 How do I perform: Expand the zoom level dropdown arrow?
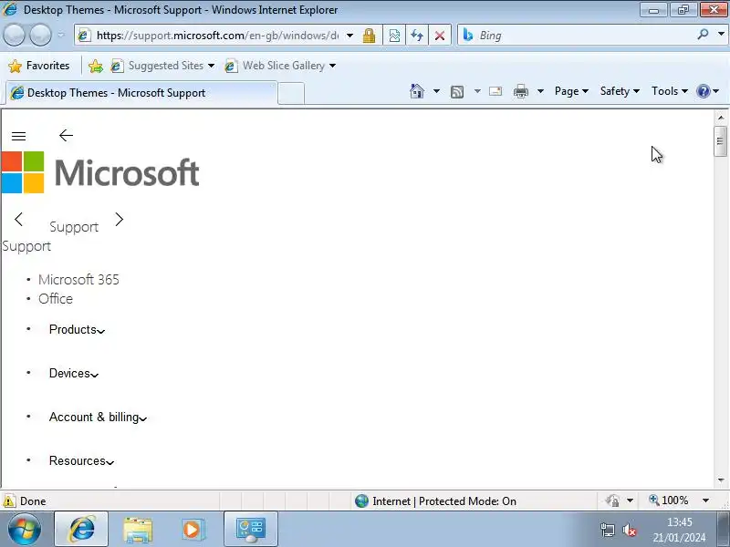click(705, 501)
